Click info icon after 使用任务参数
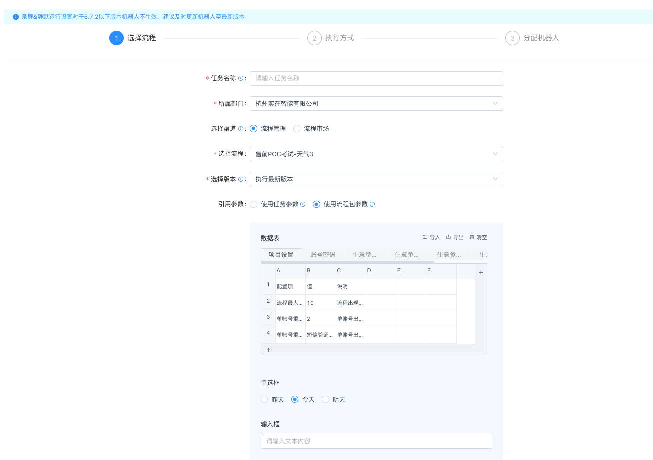This screenshot has height=460, width=653. pyautogui.click(x=303, y=204)
